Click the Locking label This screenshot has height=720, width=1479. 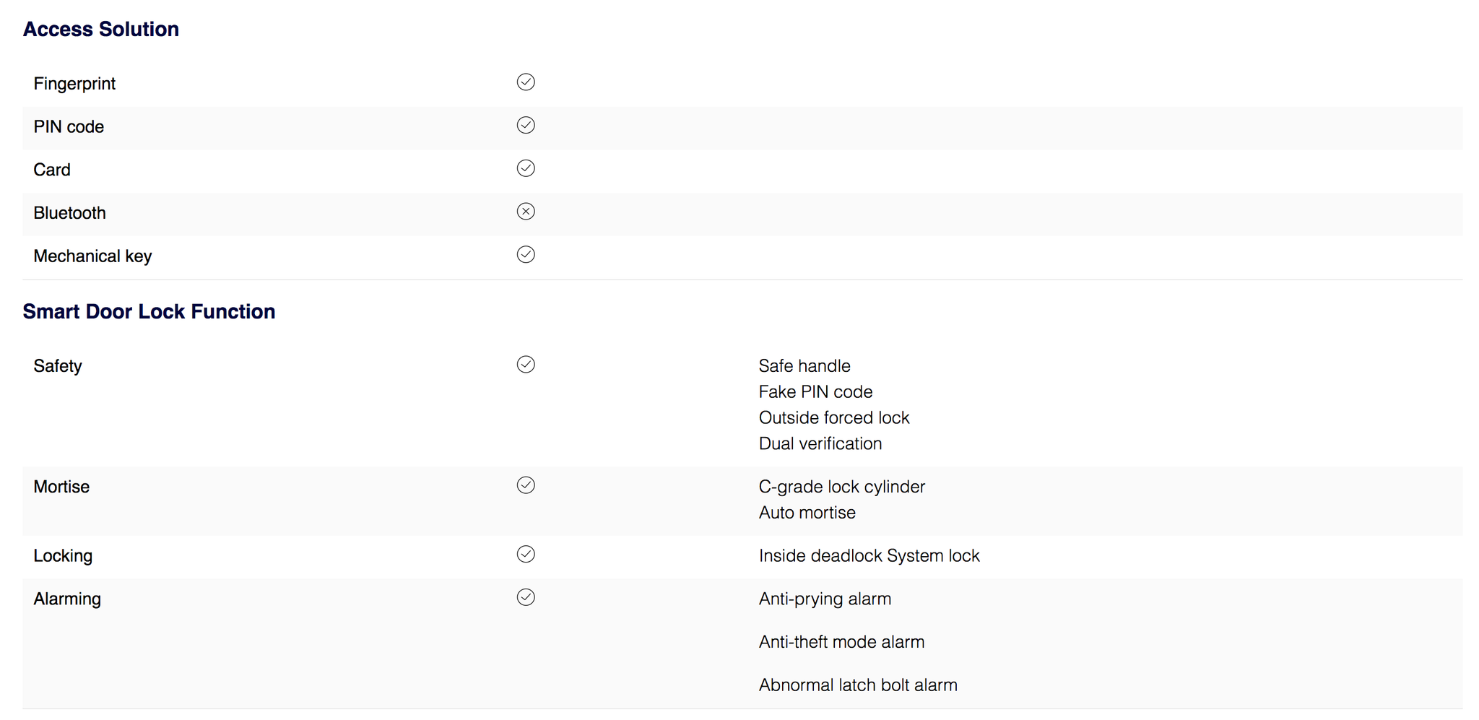63,556
